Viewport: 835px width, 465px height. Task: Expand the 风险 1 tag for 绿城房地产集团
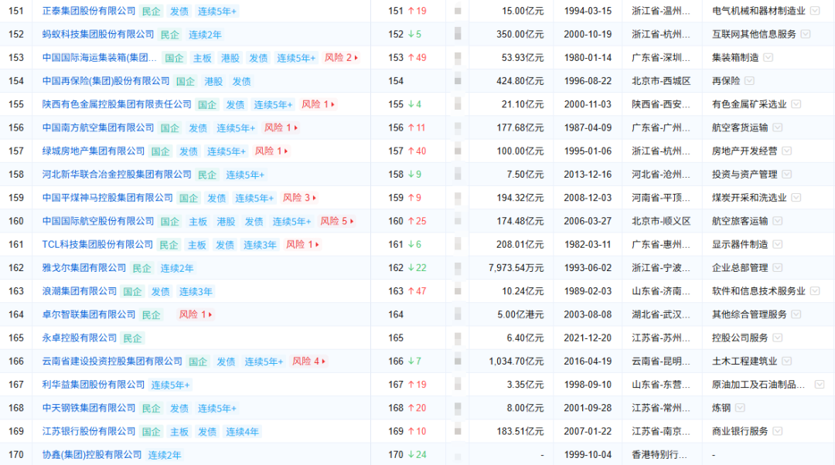coord(271,151)
